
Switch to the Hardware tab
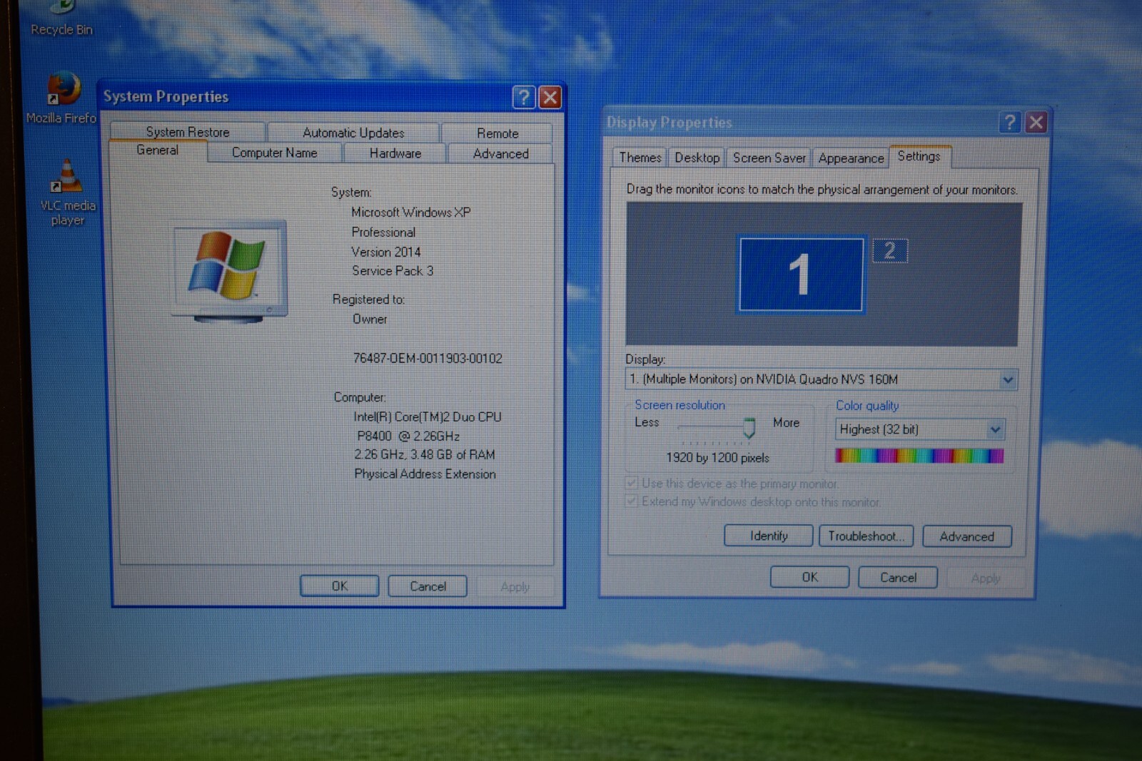coord(395,153)
